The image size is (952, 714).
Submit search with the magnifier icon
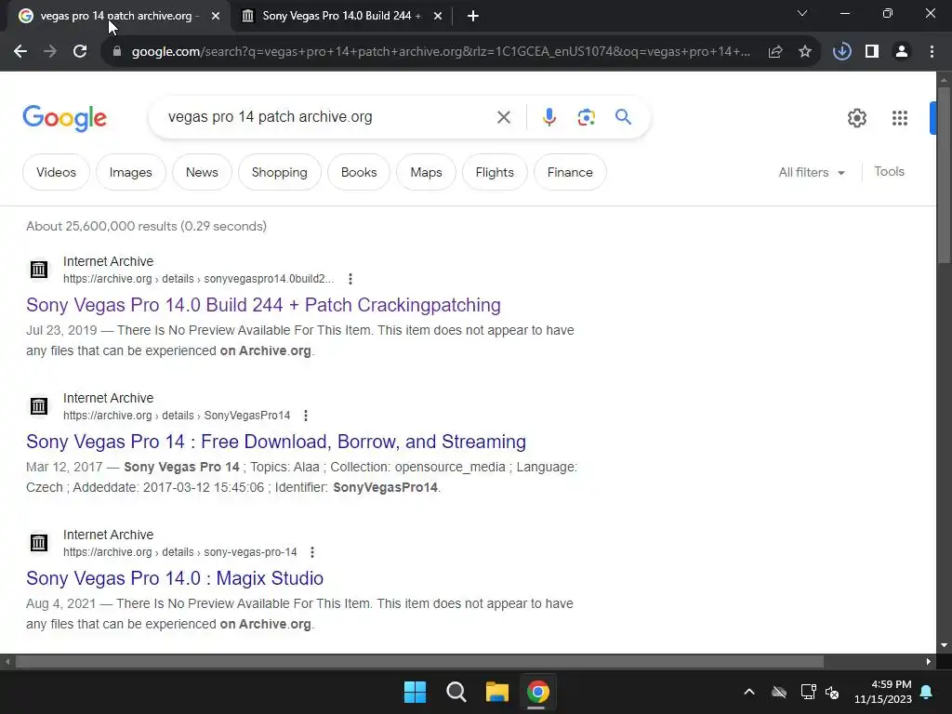tap(623, 116)
